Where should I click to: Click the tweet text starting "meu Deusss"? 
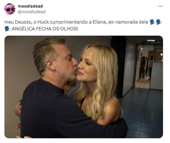[83, 25]
